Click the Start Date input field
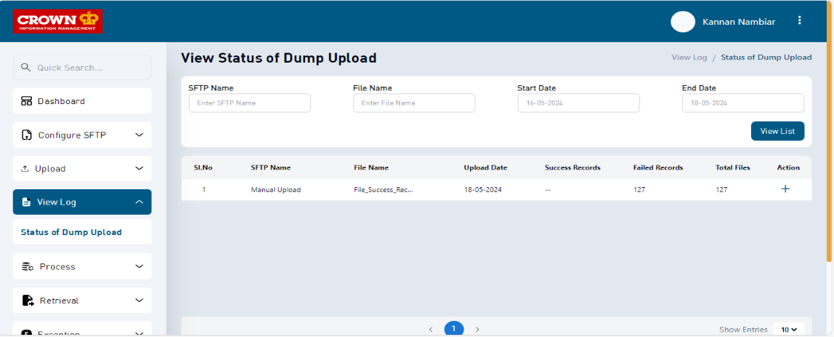834x337 pixels. pyautogui.click(x=578, y=103)
